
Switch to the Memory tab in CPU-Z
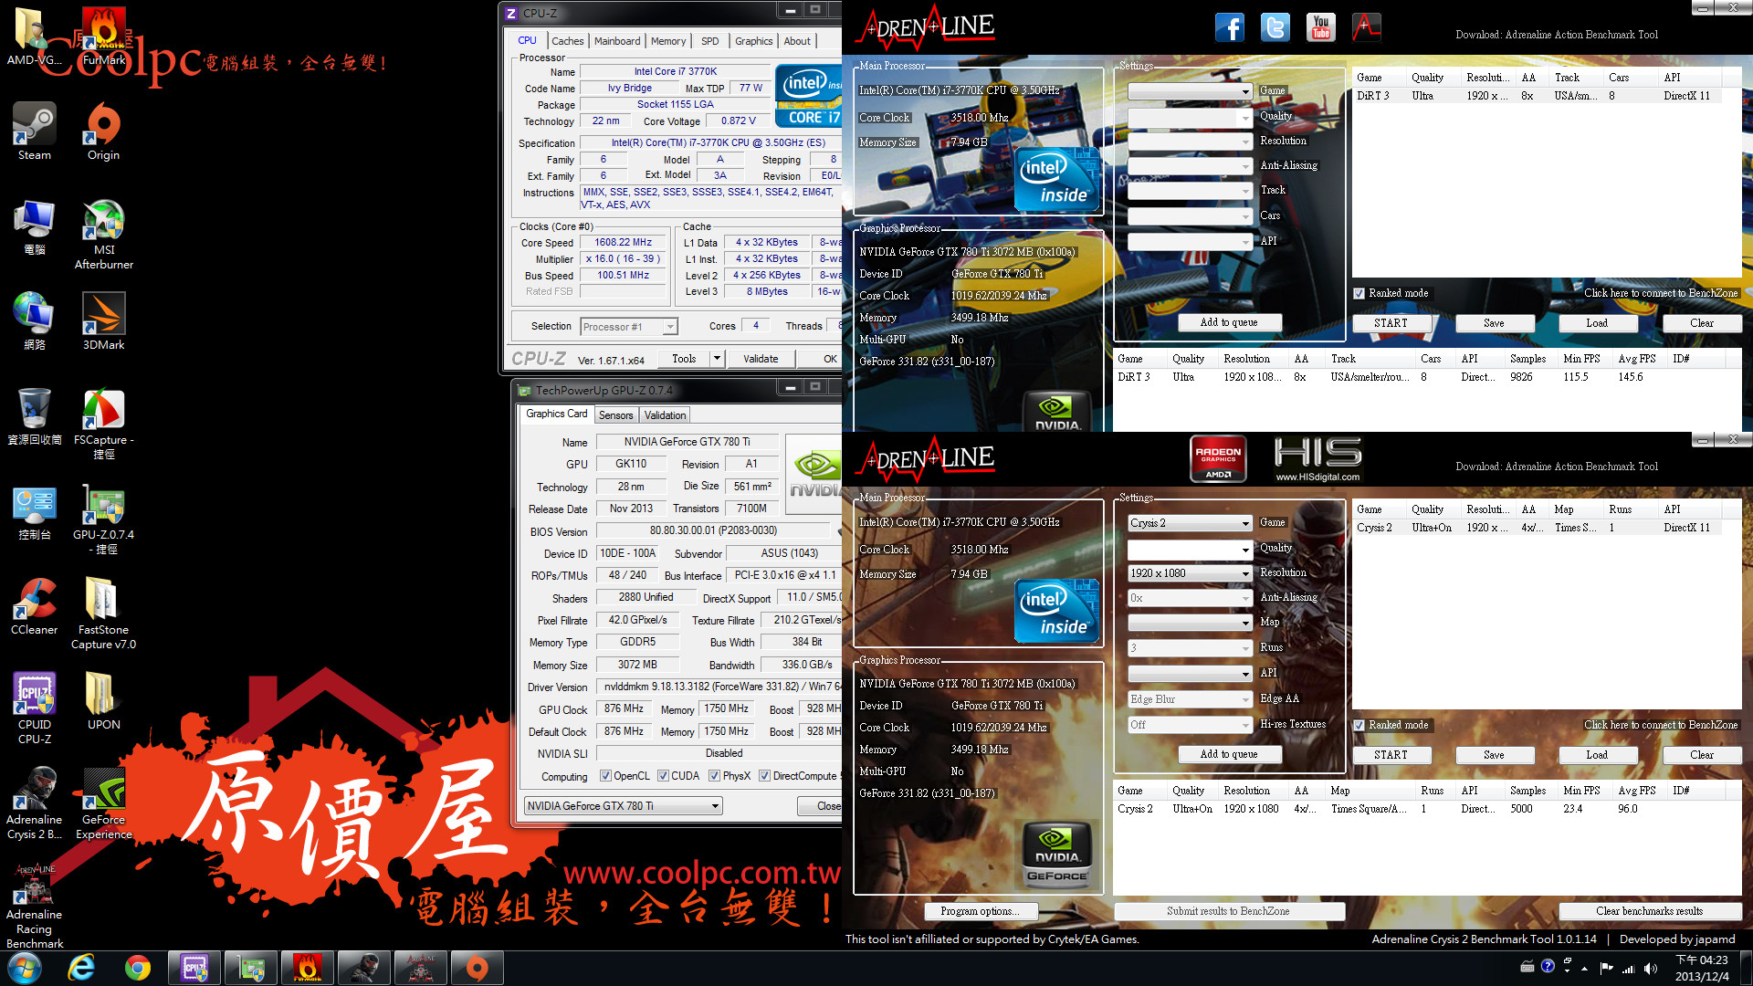pyautogui.click(x=668, y=41)
